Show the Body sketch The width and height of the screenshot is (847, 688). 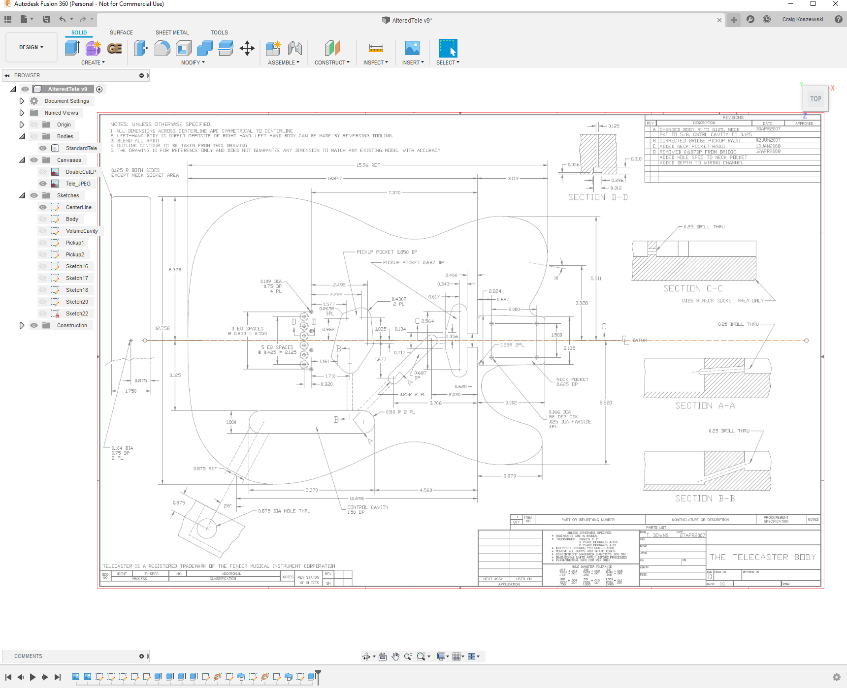coord(43,219)
